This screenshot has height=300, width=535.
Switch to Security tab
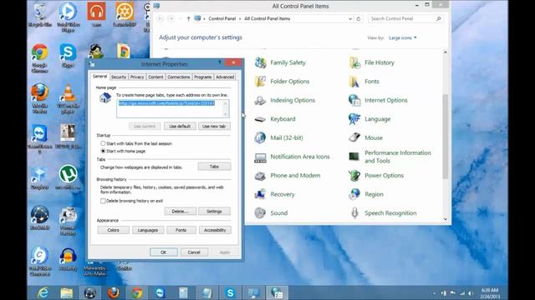(x=119, y=77)
